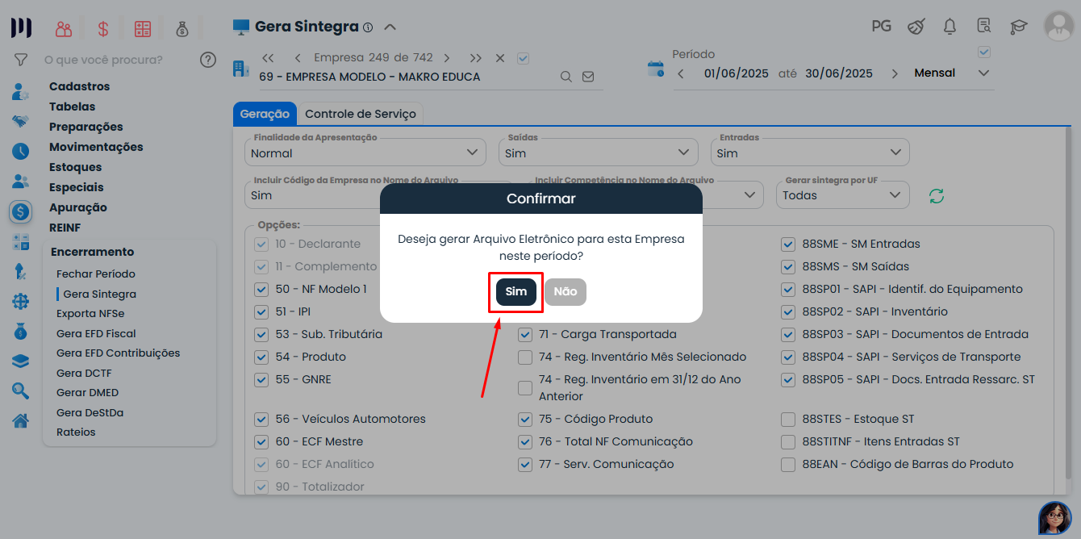Click the calendar icon beside Período

[656, 69]
